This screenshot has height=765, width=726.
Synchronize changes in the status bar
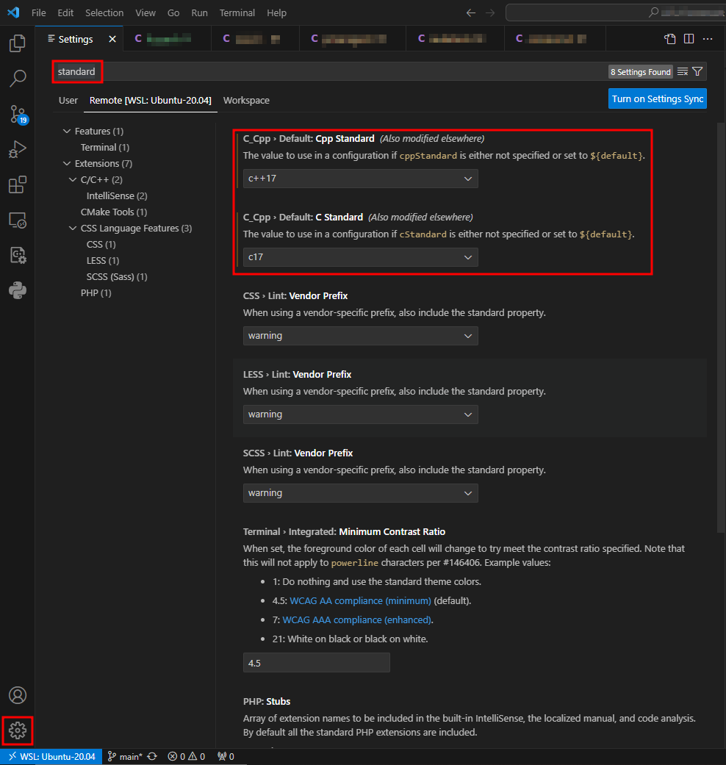click(152, 757)
